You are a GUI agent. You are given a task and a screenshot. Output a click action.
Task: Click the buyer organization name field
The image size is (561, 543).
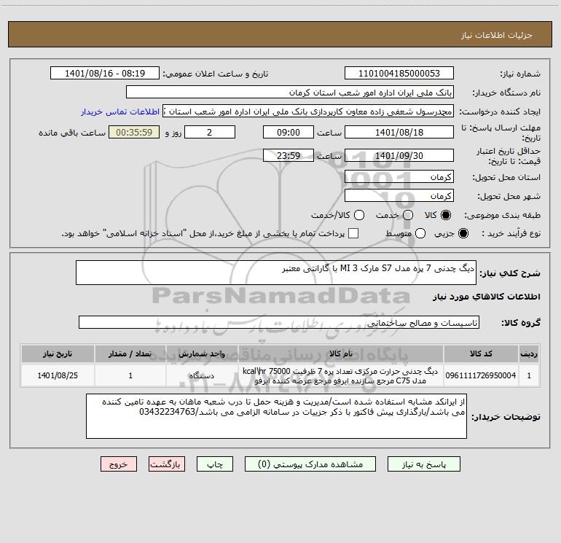290,93
